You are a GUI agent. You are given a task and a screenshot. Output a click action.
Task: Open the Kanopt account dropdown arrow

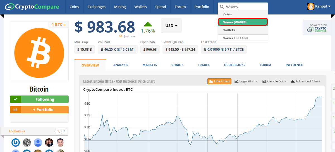pos(329,6)
